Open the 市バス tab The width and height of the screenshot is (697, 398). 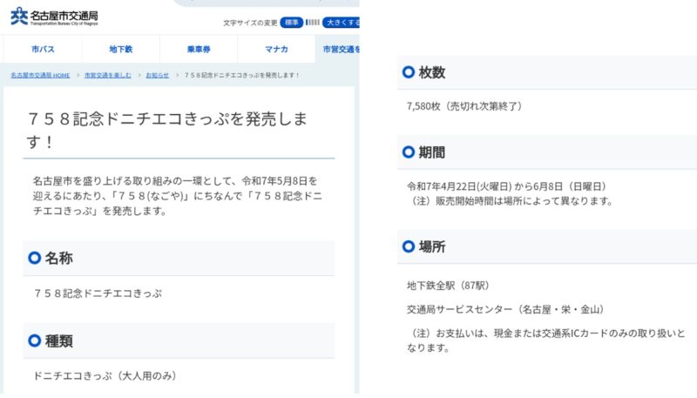click(x=43, y=49)
